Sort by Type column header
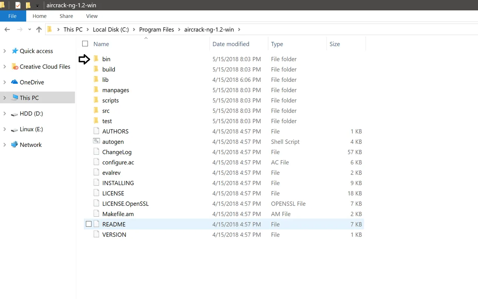Image resolution: width=478 pixels, height=299 pixels. click(277, 44)
